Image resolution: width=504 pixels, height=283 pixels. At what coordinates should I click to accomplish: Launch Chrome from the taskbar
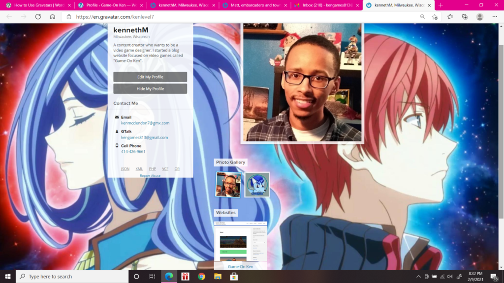(201, 277)
